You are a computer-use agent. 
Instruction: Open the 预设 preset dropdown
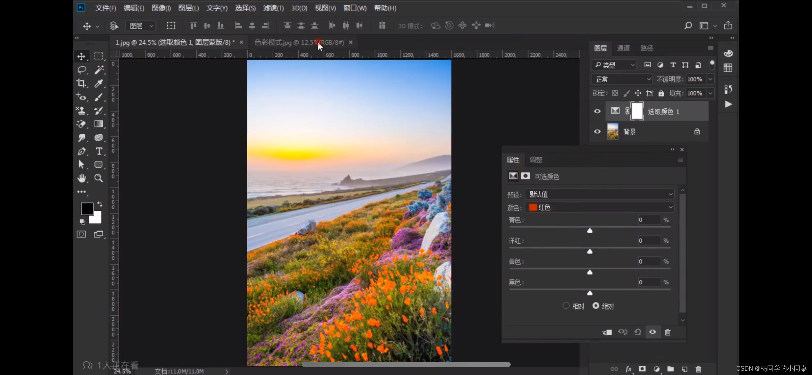[599, 194]
